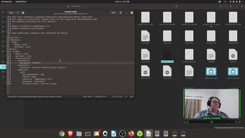Select the README file
245x138 pixels.
pos(211,56)
